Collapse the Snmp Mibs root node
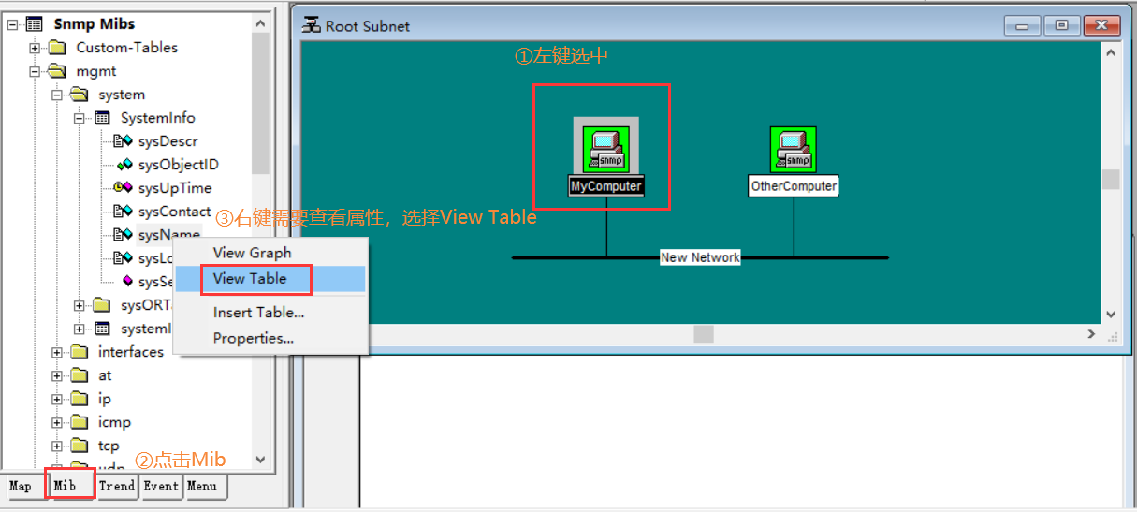This screenshot has width=1137, height=512. [12, 24]
